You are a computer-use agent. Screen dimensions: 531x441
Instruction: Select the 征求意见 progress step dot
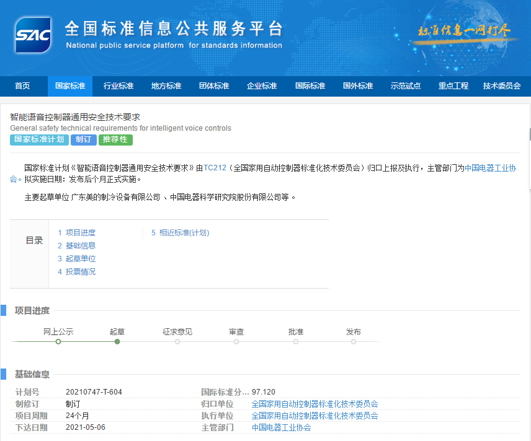point(177,341)
